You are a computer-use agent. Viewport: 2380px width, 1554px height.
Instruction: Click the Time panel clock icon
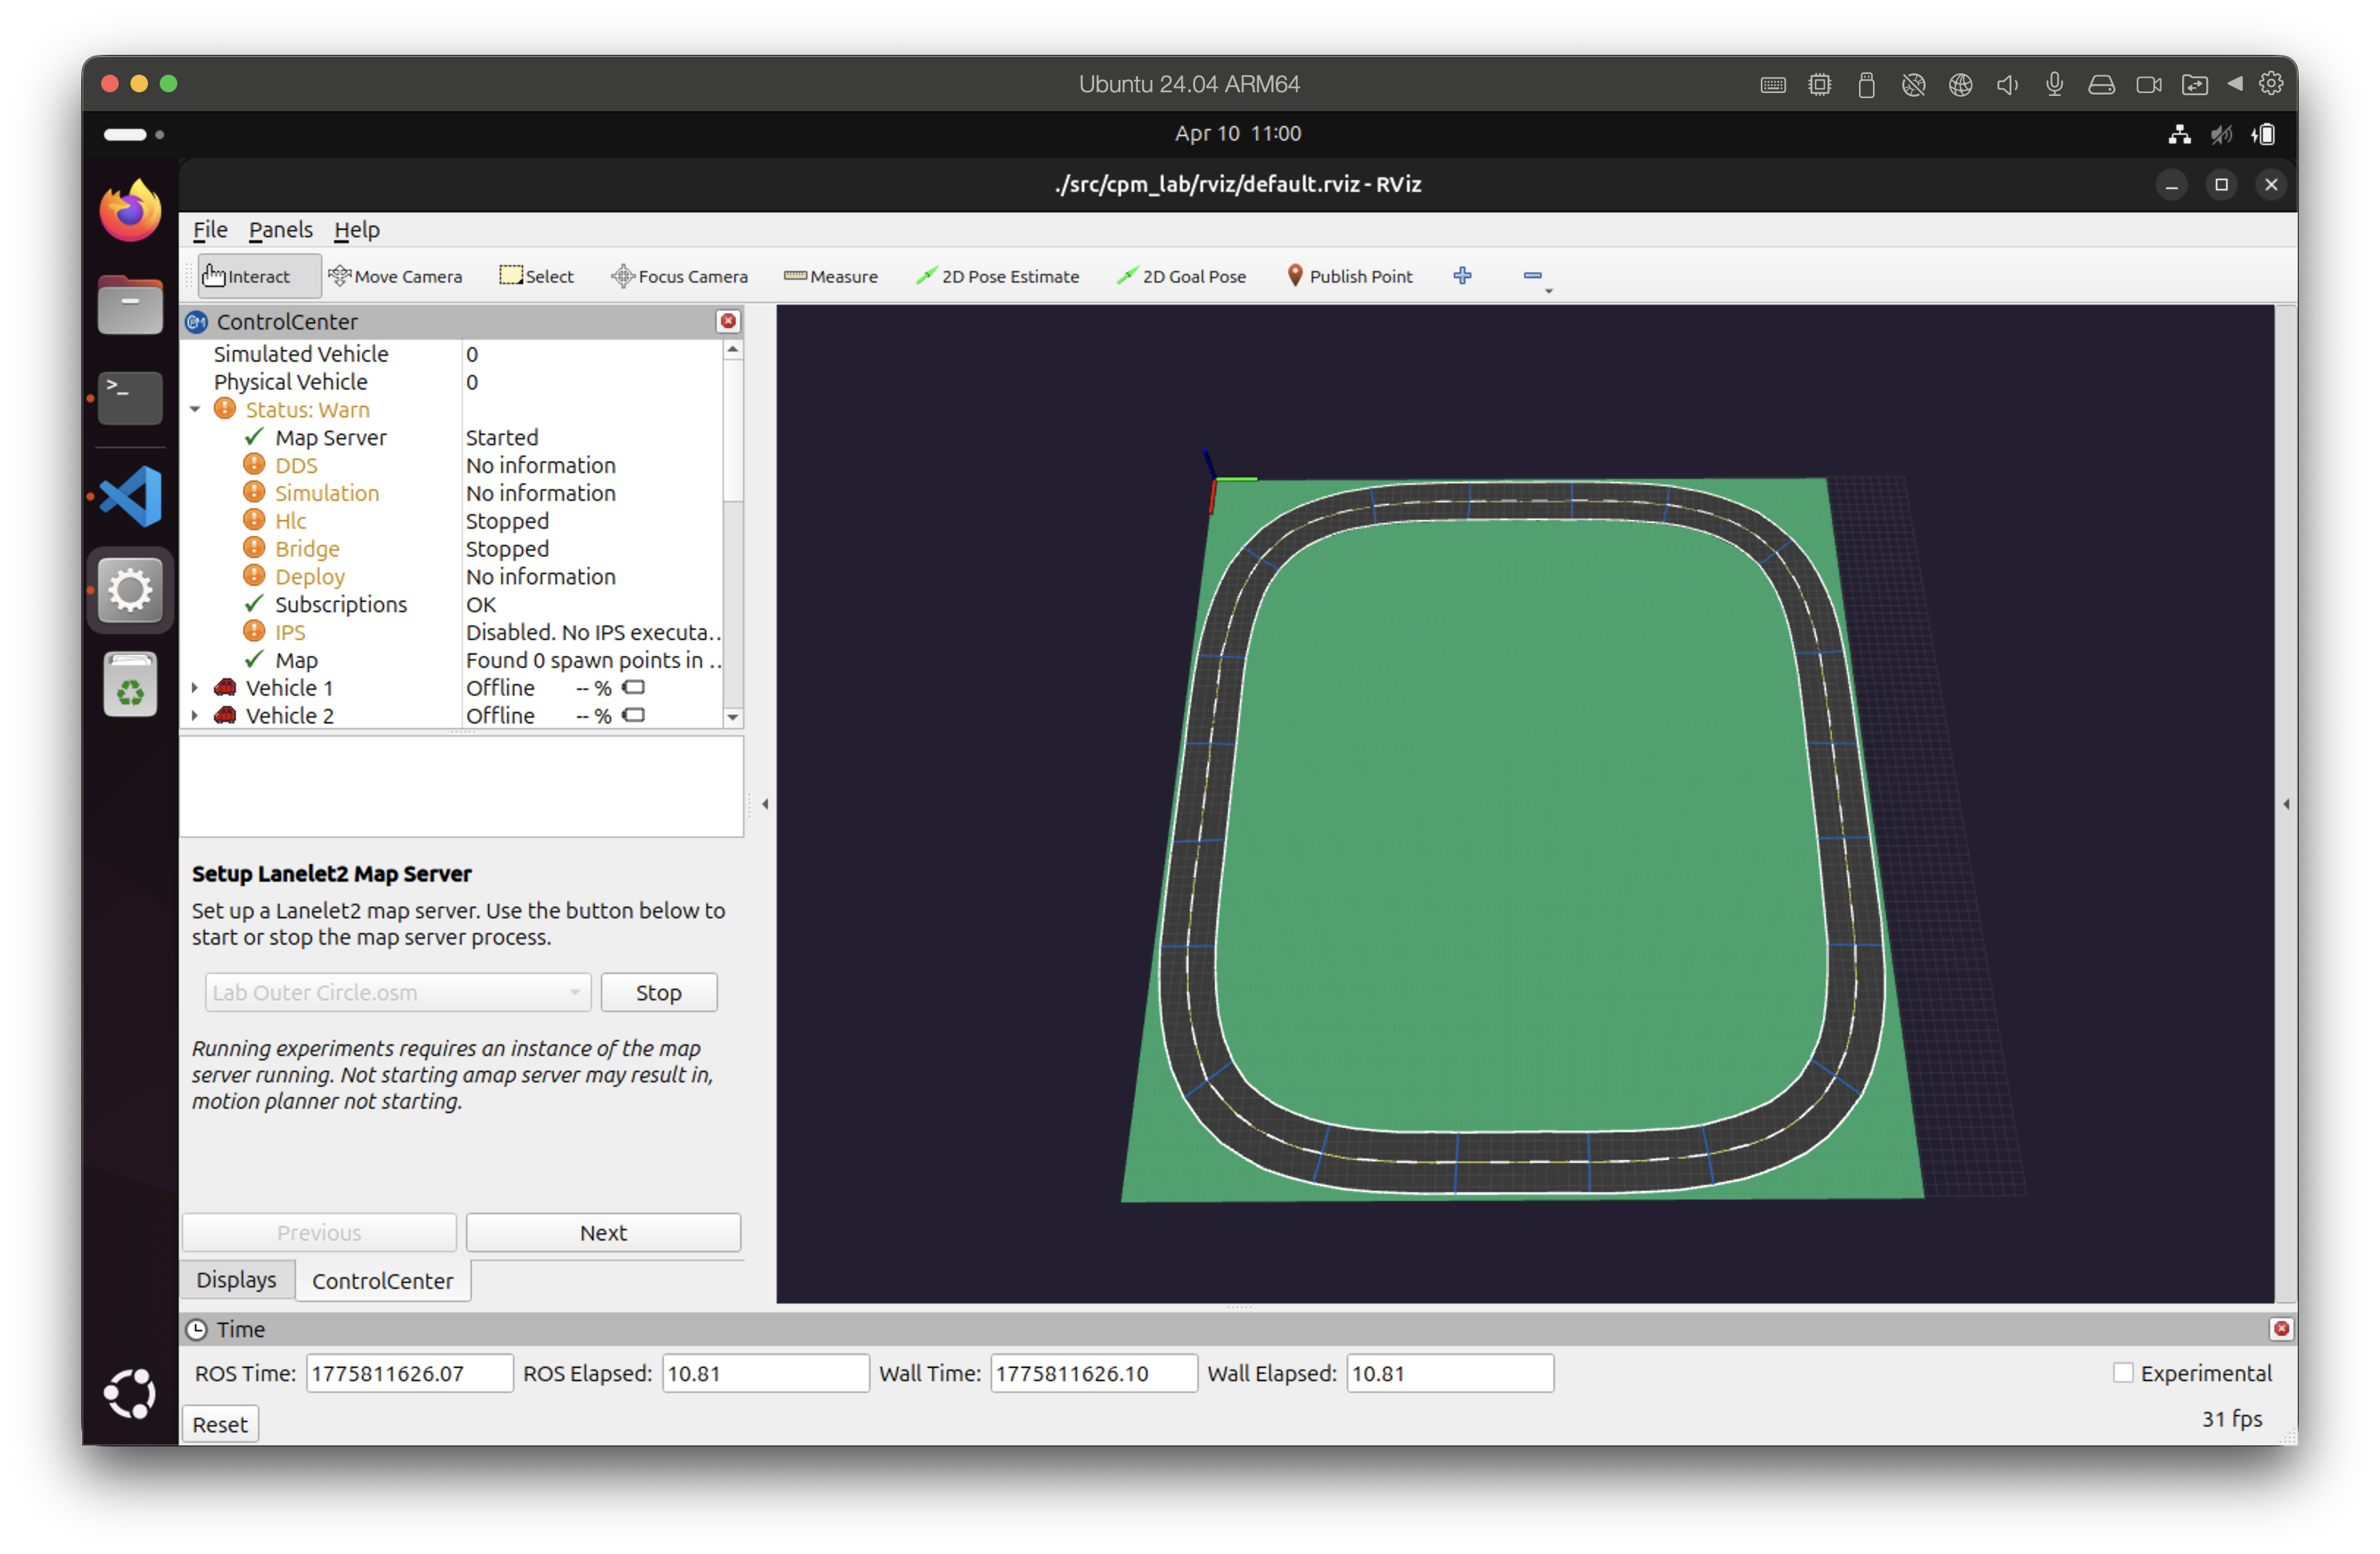[x=197, y=1329]
